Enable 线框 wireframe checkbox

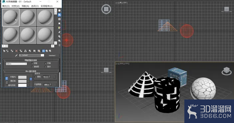(x=32, y=63)
